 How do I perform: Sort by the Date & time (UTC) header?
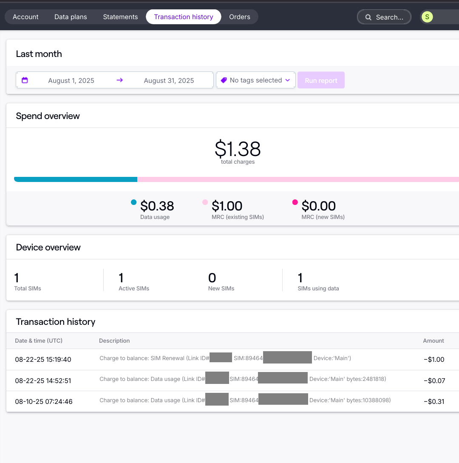pos(39,341)
